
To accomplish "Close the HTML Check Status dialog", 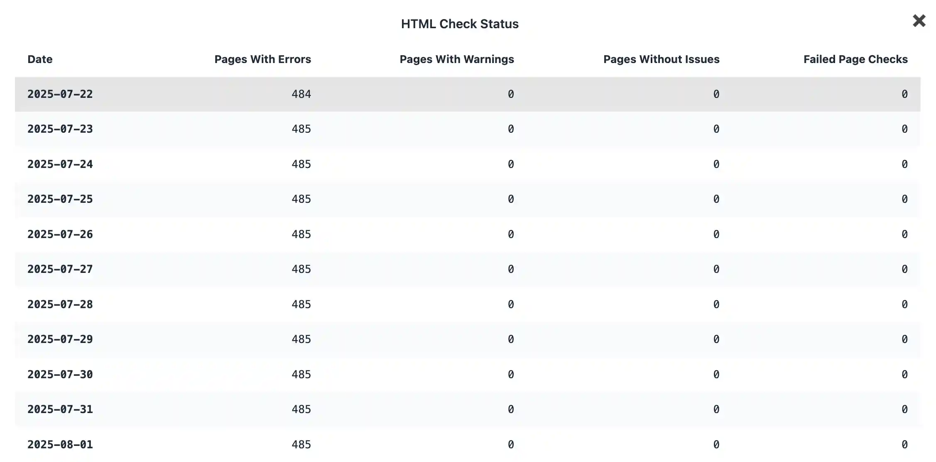I will (x=919, y=21).
